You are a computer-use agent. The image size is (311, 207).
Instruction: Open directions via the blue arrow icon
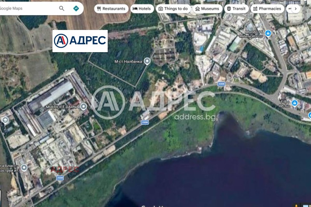point(76,8)
